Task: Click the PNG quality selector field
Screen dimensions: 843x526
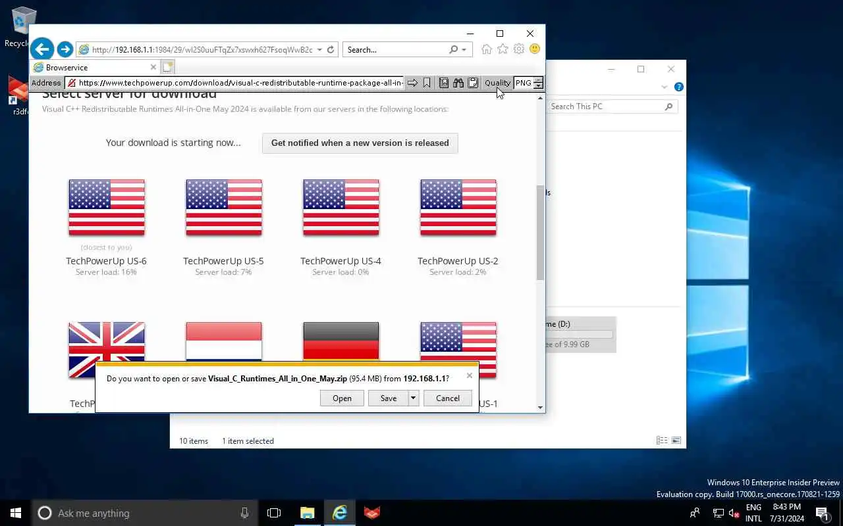Action: coord(523,83)
